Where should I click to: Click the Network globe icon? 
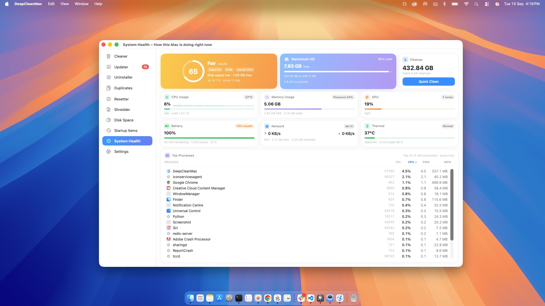(267, 126)
